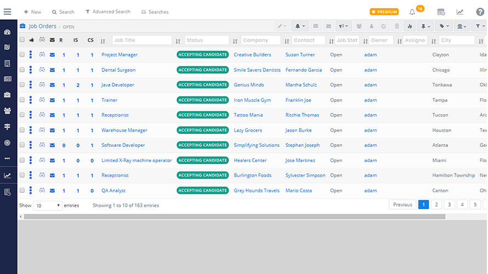Click the briefcase Jobs icon in the sidebar
Viewport: 488px width, 274px height.
click(x=7, y=95)
